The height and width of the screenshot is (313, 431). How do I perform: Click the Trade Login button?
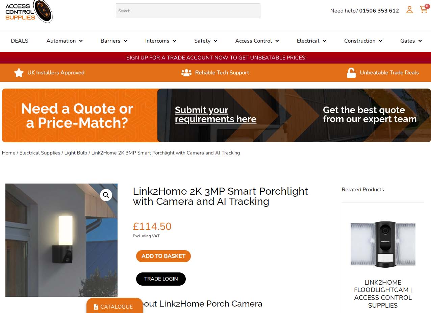click(x=161, y=279)
